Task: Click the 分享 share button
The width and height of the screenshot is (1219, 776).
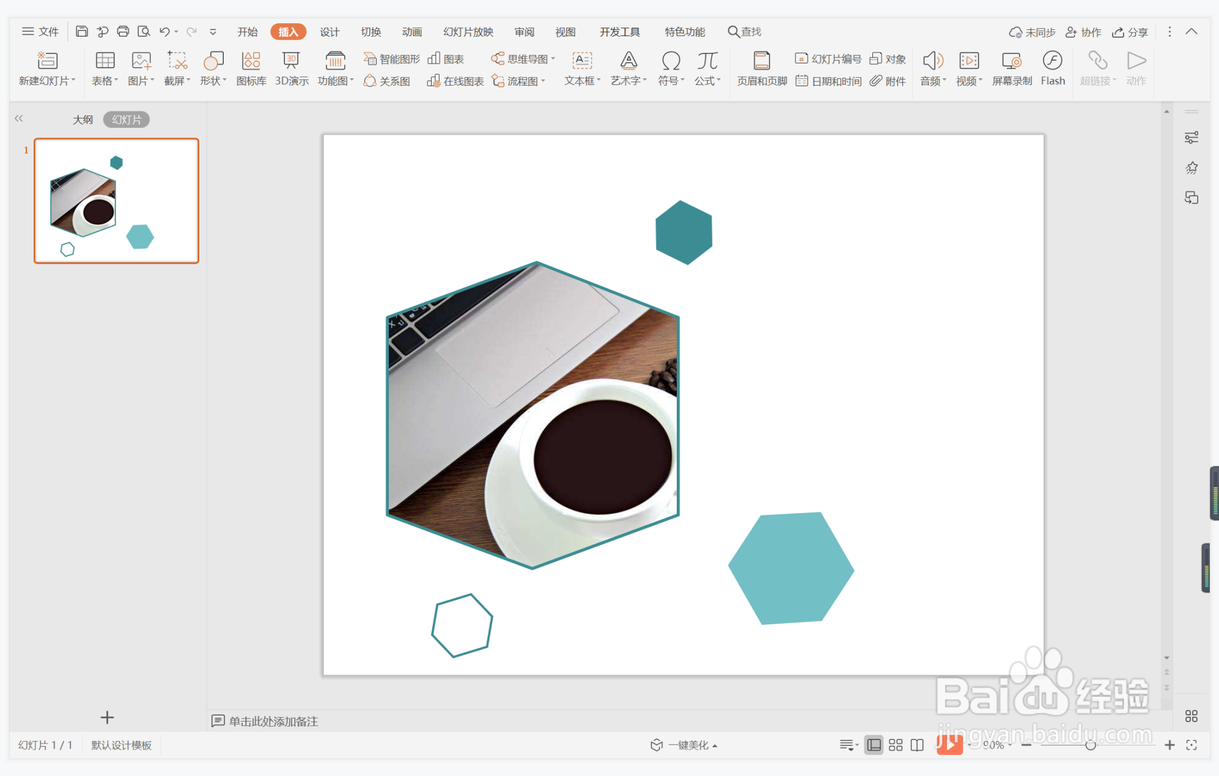Action: (1130, 32)
